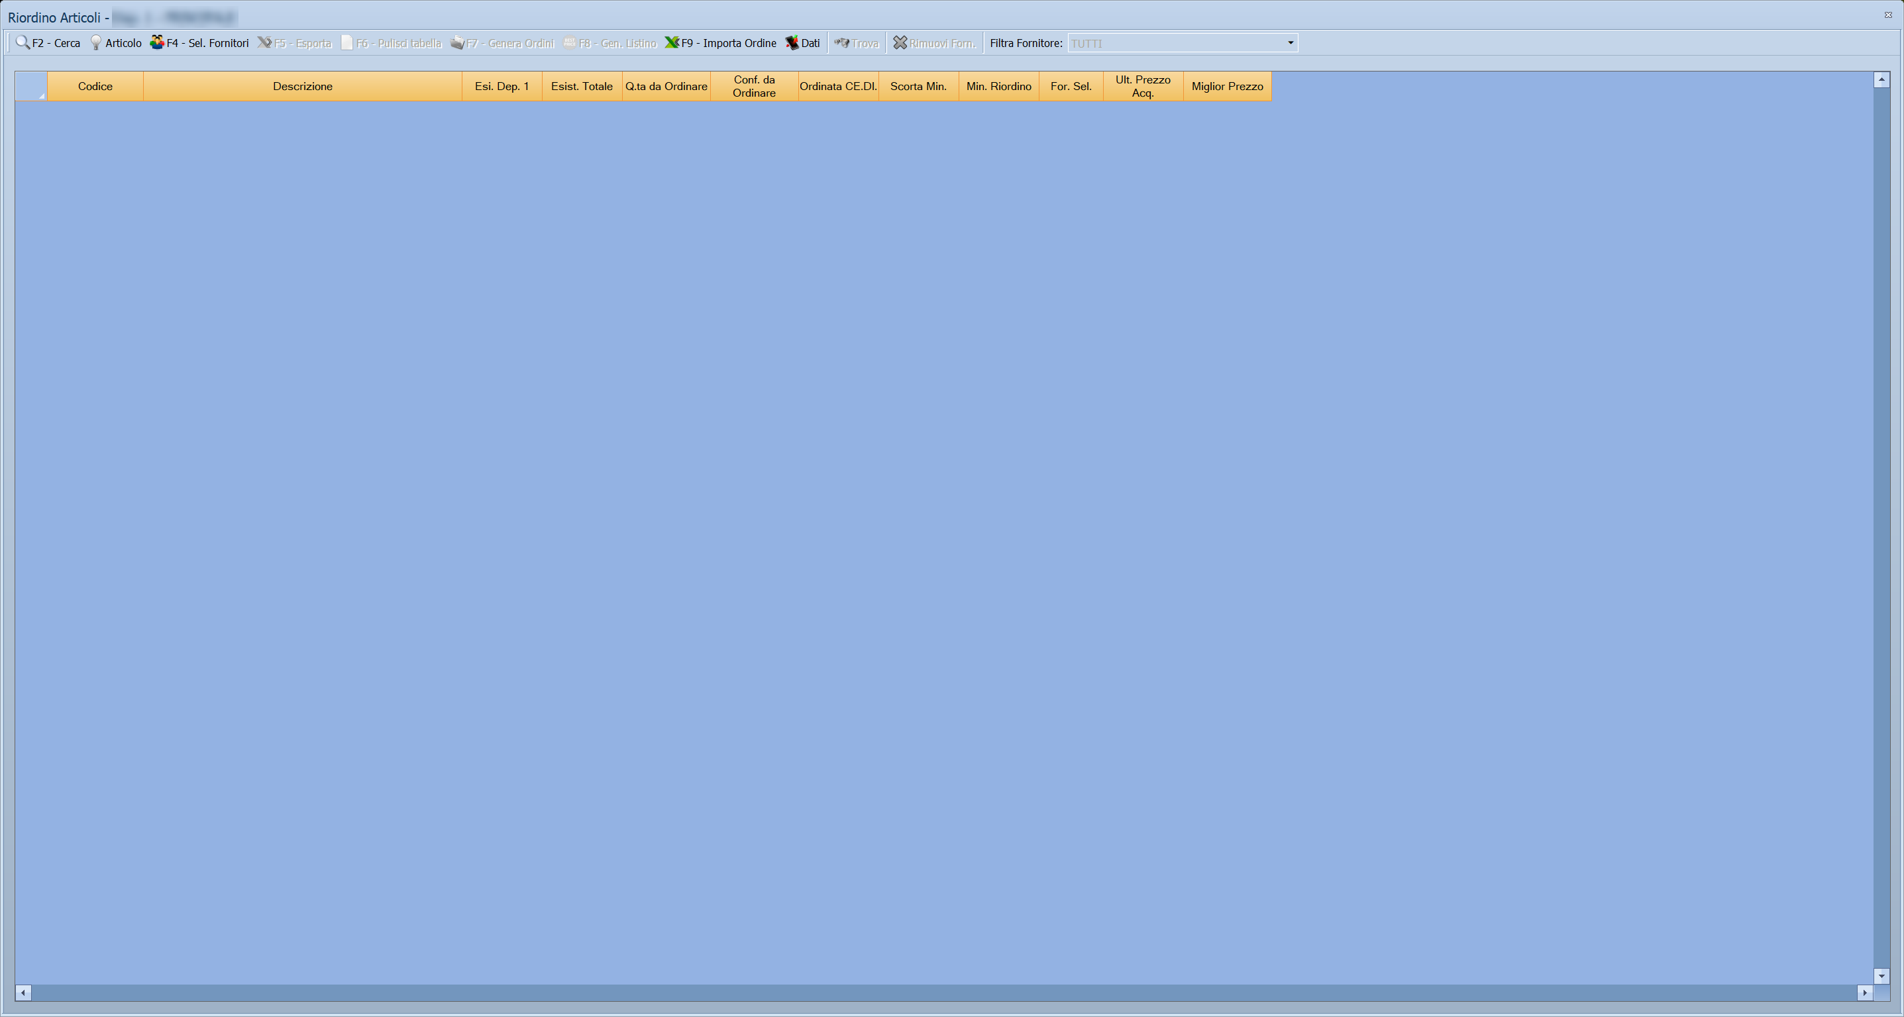The width and height of the screenshot is (1904, 1017).
Task: Open the Articolo lightbulb tool
Action: point(95,43)
